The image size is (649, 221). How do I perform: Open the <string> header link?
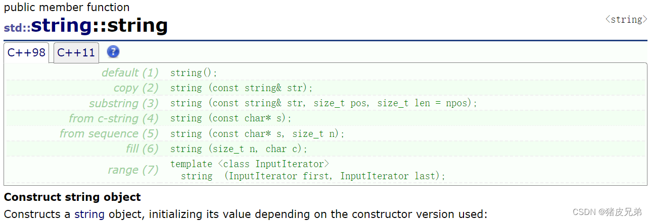[x=626, y=20]
